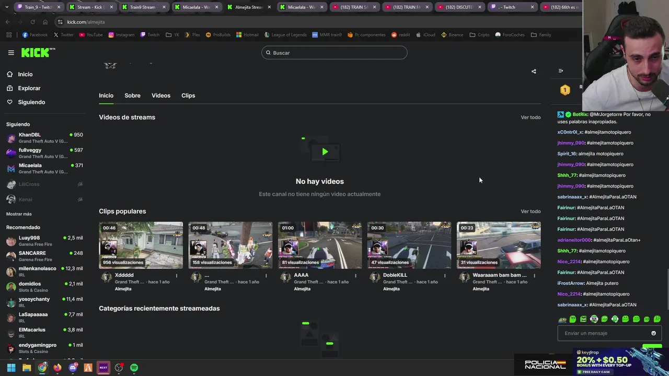
Task: Open options menu for the DobleKILL clip
Action: [445, 275]
